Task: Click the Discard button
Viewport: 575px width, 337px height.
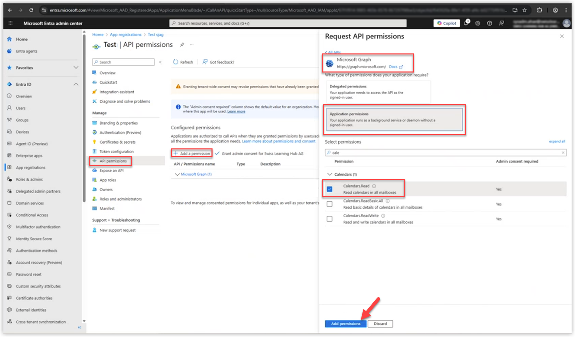Action: click(380, 324)
